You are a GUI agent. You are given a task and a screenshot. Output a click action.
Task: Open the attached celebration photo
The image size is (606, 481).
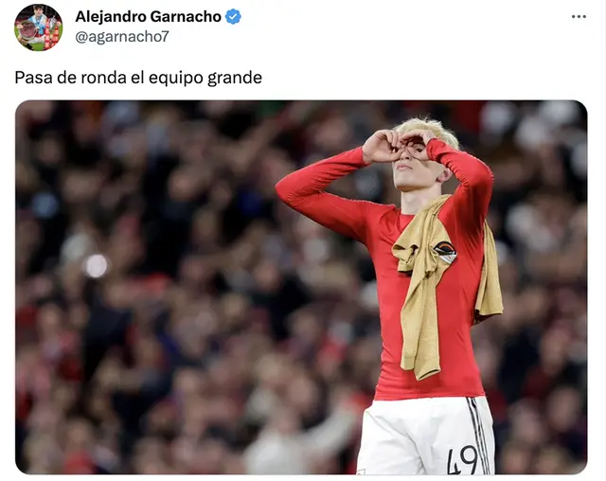[301, 287]
